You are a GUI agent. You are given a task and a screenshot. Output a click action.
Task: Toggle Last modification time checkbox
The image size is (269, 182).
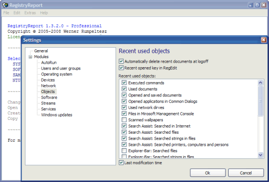[121, 163]
